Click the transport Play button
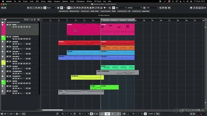The width and height of the screenshot is (207, 116). pos(113,114)
